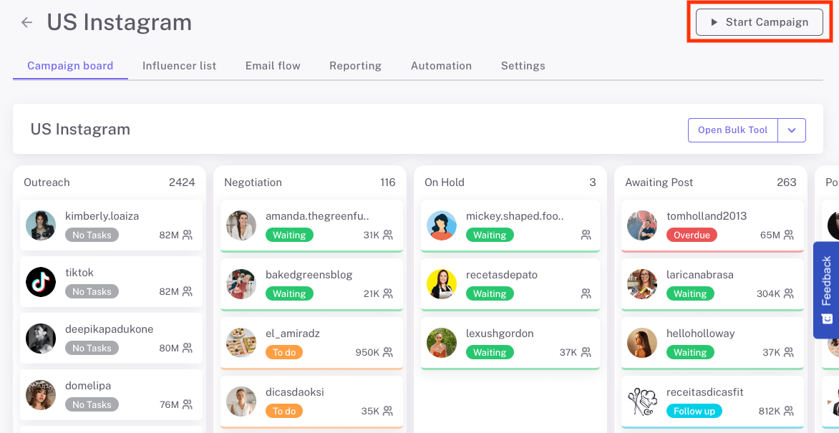Click the followers icon on lexushgordon card
The width and height of the screenshot is (839, 433).
tap(586, 352)
